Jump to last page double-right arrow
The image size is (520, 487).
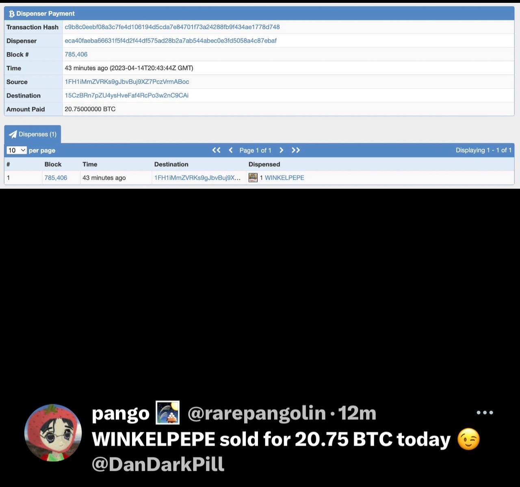click(x=296, y=150)
